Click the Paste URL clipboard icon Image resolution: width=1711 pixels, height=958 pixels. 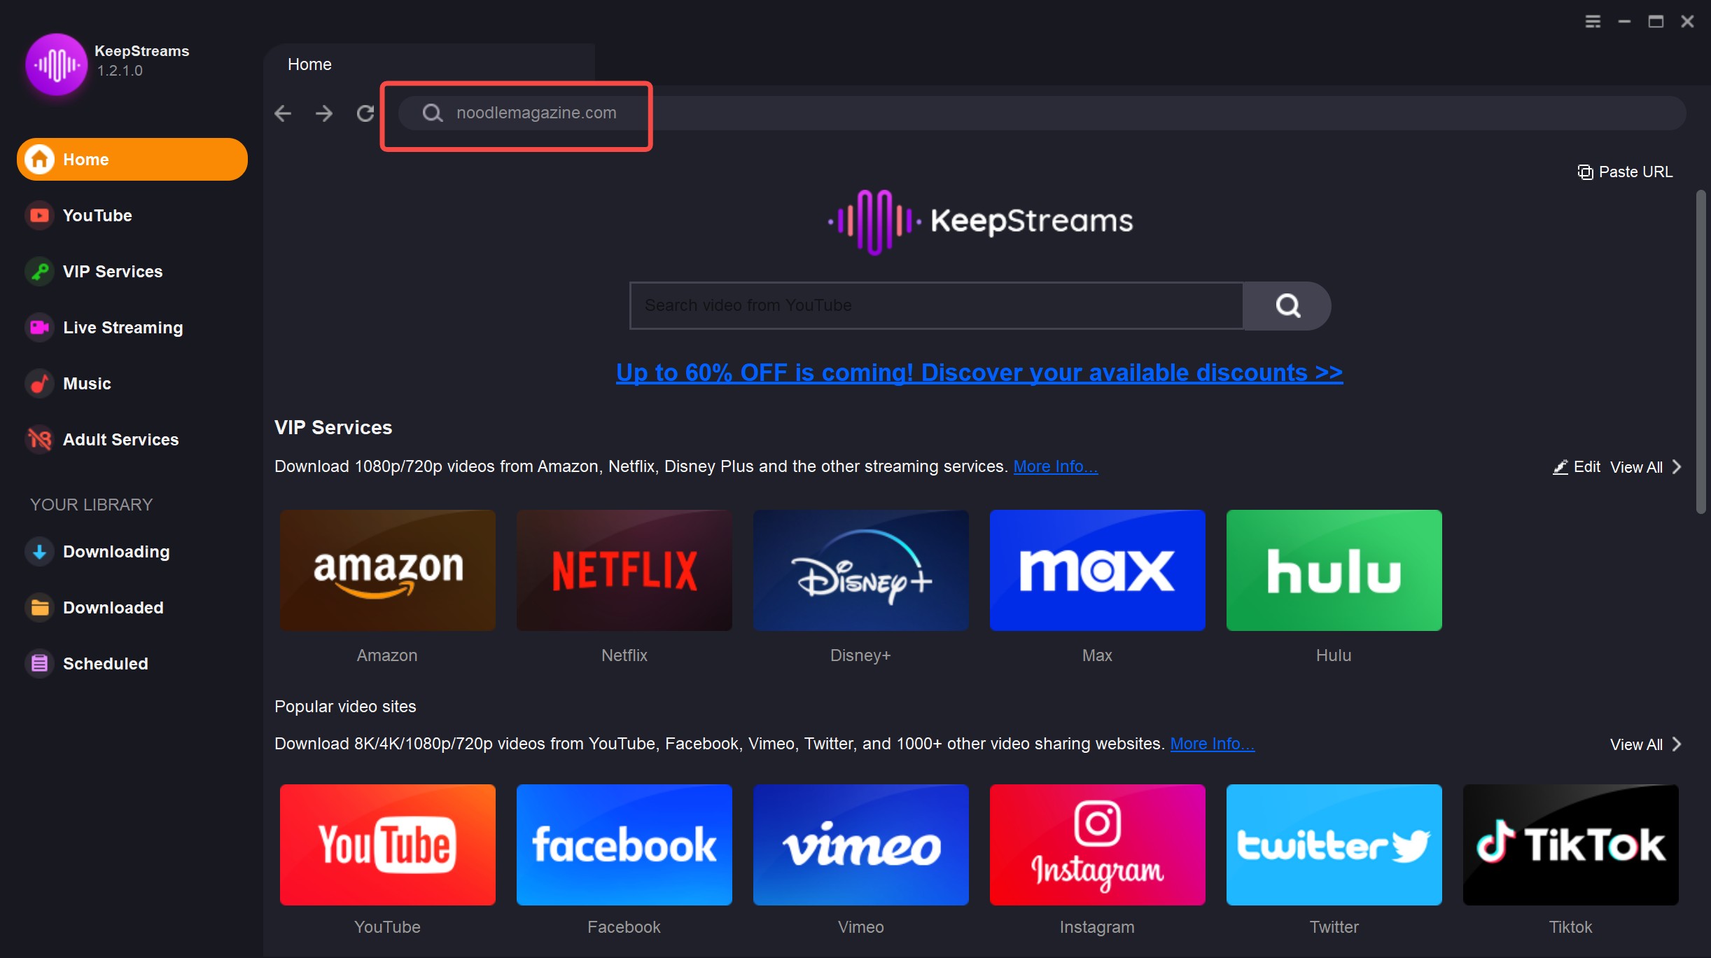[x=1585, y=172]
